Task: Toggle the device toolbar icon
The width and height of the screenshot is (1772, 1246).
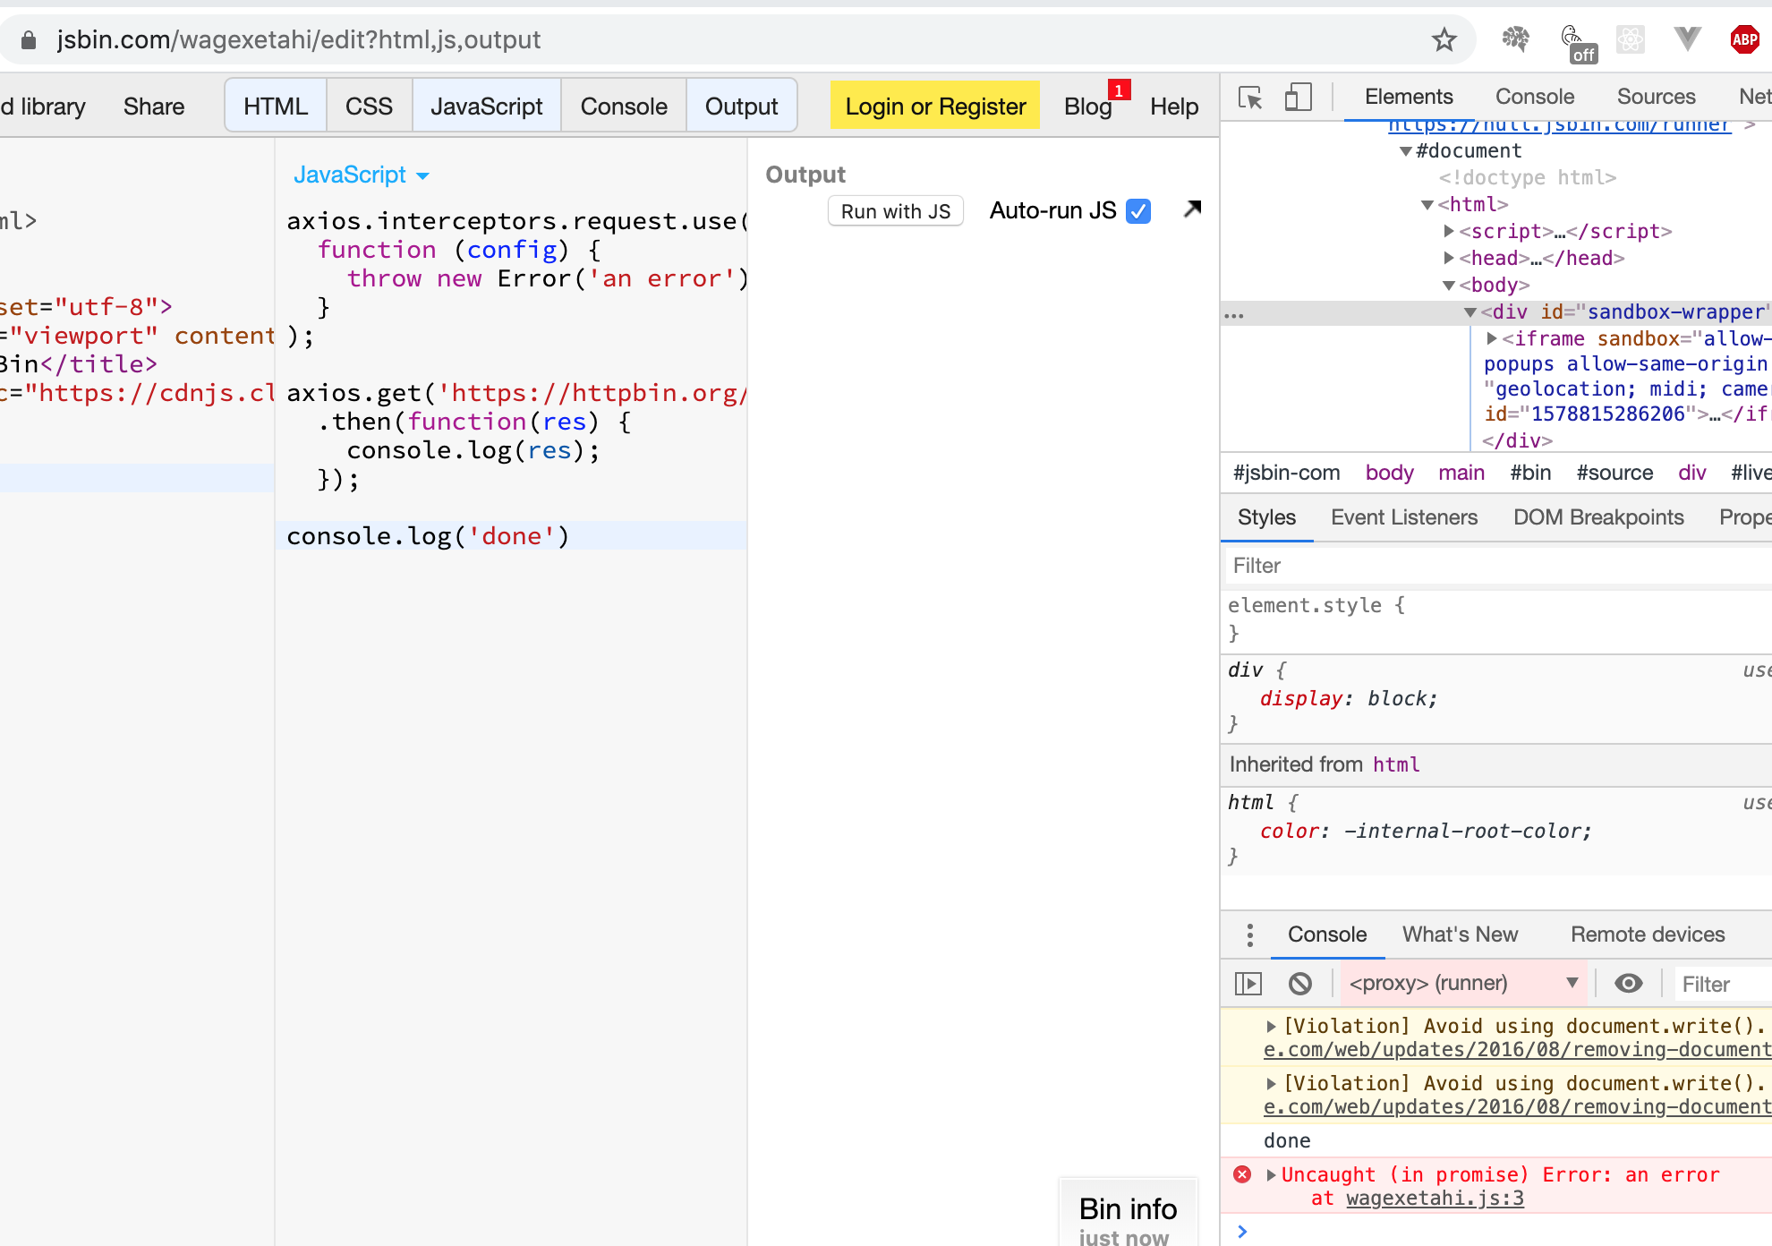Action: [1298, 97]
